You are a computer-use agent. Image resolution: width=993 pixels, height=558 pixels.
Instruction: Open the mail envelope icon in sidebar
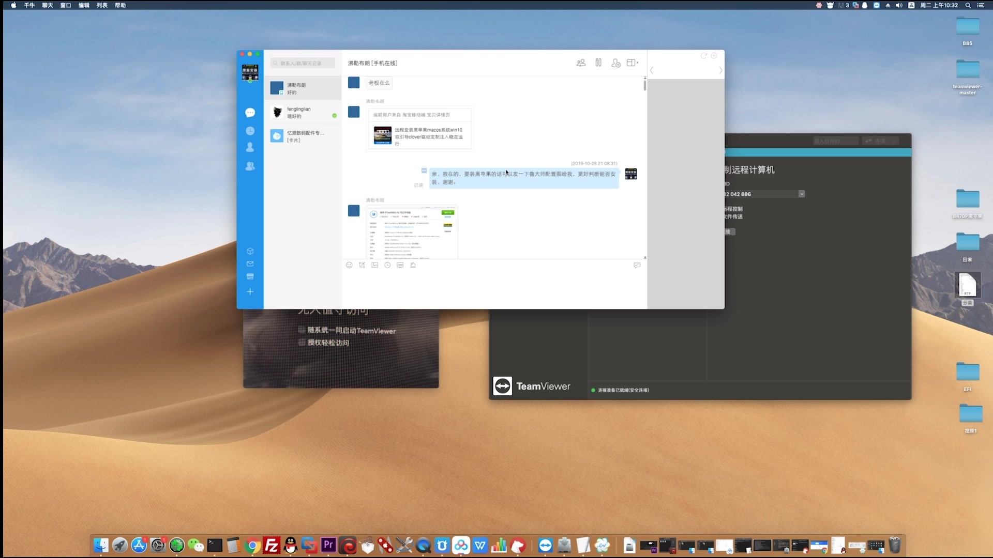[250, 264]
